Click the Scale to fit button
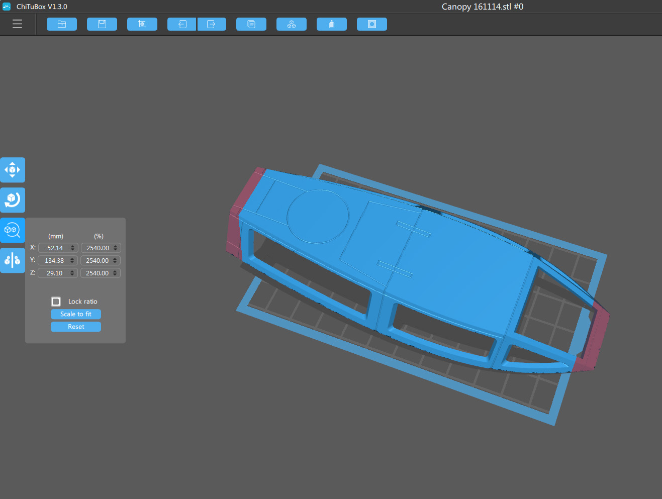Viewport: 662px width, 499px height. coord(76,314)
